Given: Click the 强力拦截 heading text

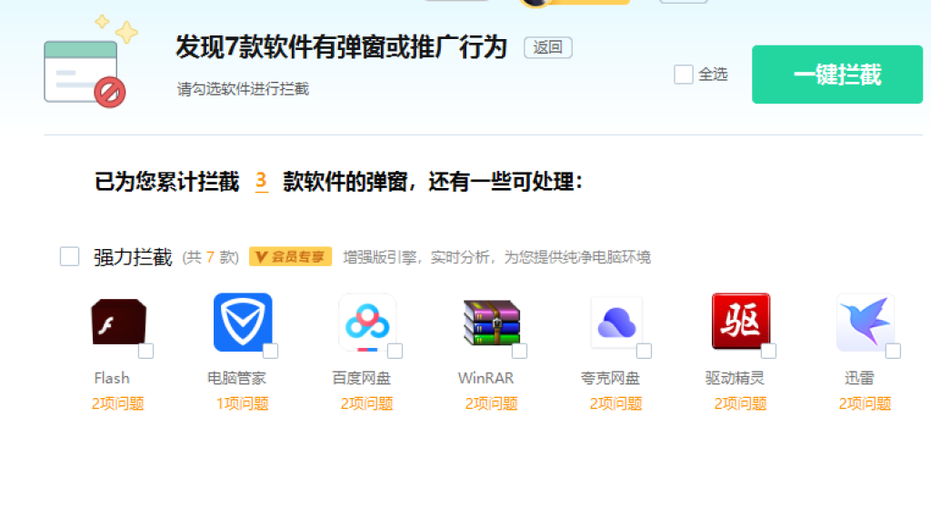Looking at the screenshot, I should 133,257.
